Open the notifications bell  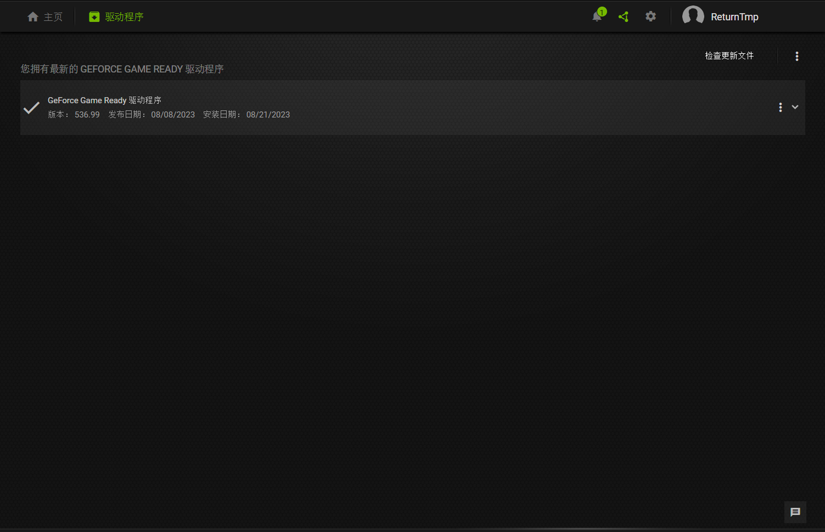(x=597, y=17)
